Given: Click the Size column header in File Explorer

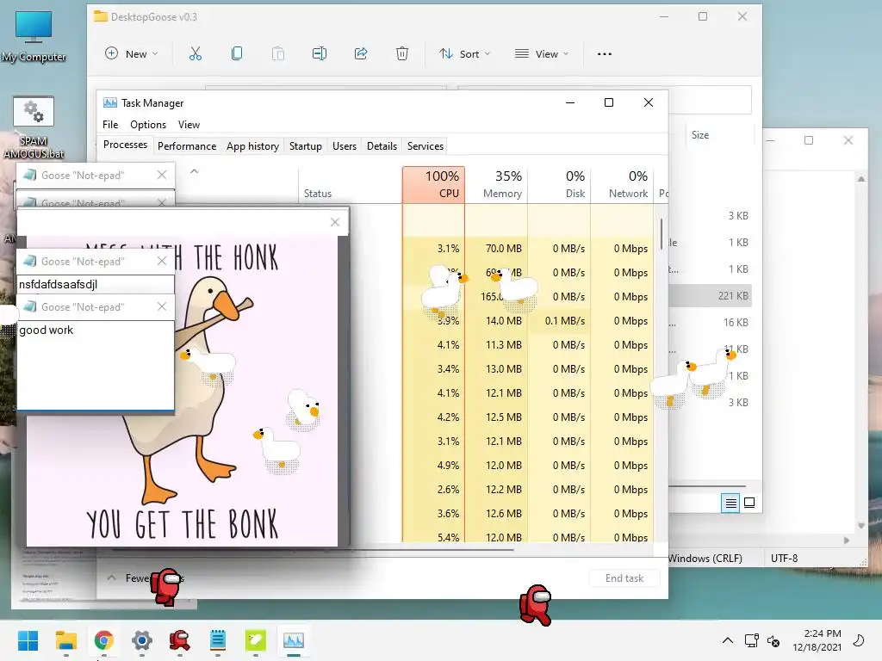Looking at the screenshot, I should coord(700,135).
